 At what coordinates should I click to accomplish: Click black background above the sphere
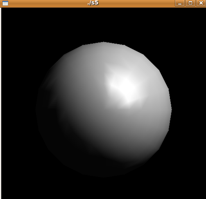(x=104, y=24)
